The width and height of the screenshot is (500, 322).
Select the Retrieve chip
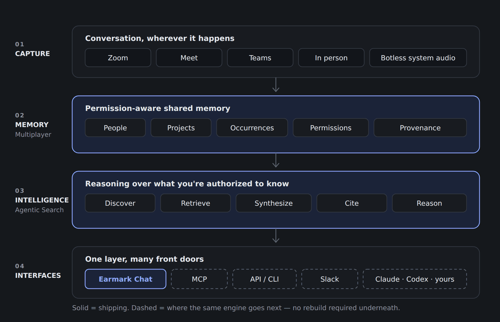(x=196, y=203)
